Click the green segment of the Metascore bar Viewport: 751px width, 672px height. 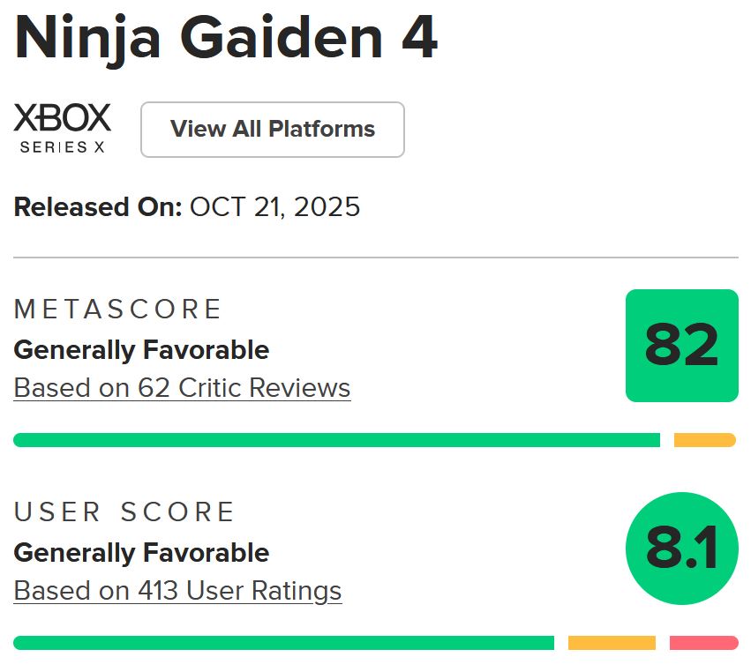[x=336, y=440]
